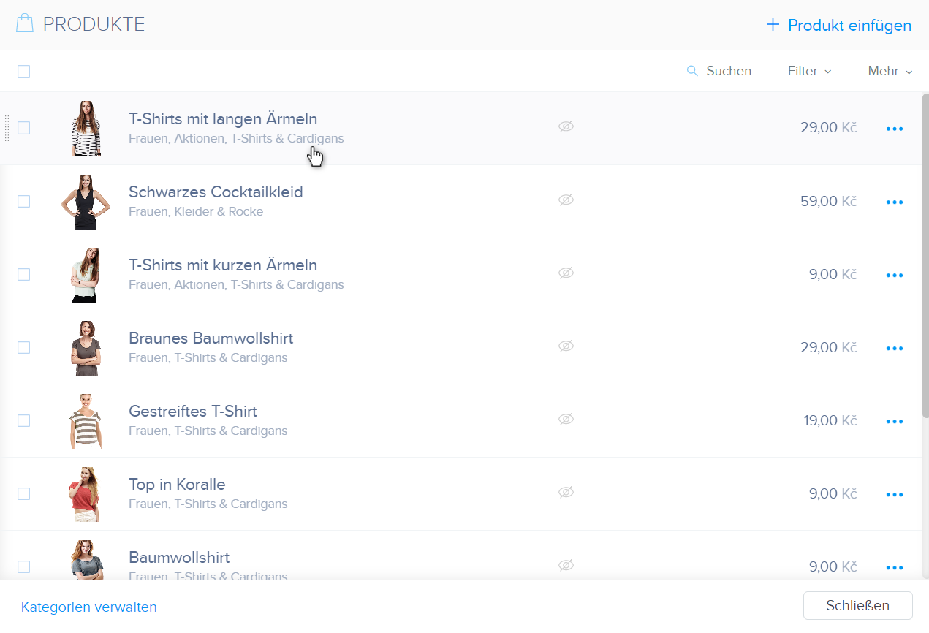Tick the checkbox for Schwarzes Cocktailkleid

(24, 201)
